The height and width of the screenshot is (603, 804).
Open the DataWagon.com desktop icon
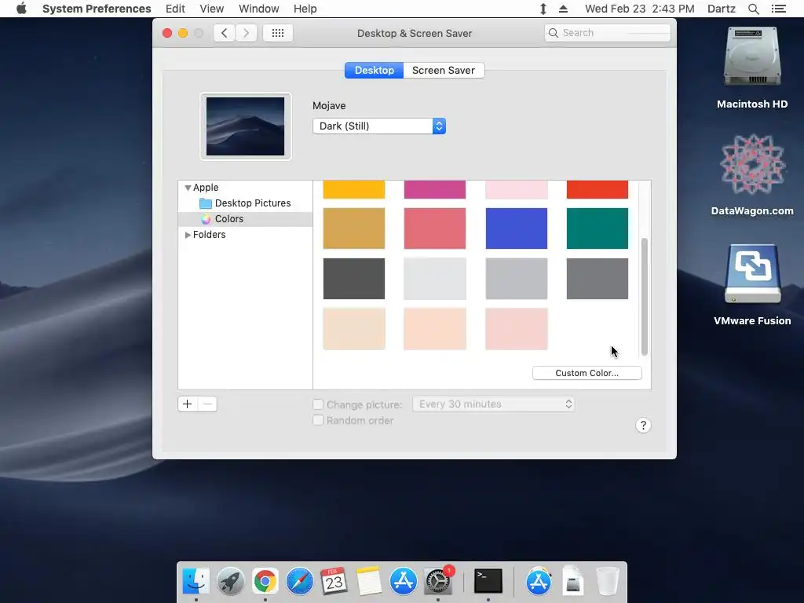752,174
